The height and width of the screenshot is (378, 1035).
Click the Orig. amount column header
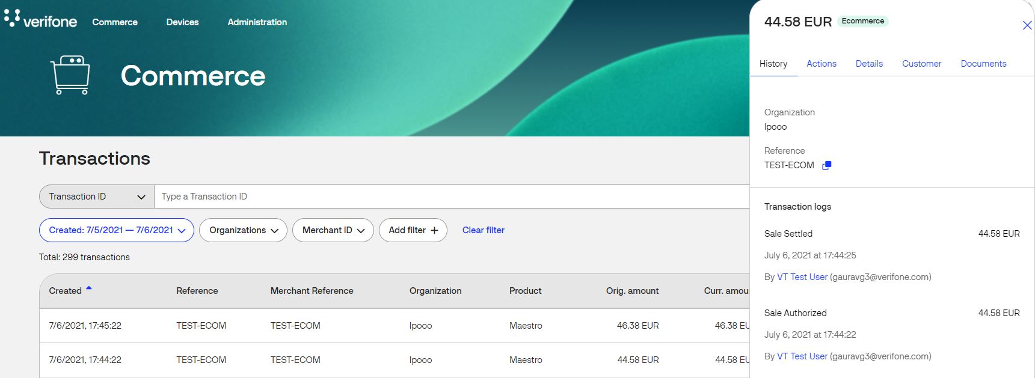(x=633, y=291)
